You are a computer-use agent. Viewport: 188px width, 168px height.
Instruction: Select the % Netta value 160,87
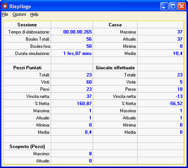coord(84,103)
